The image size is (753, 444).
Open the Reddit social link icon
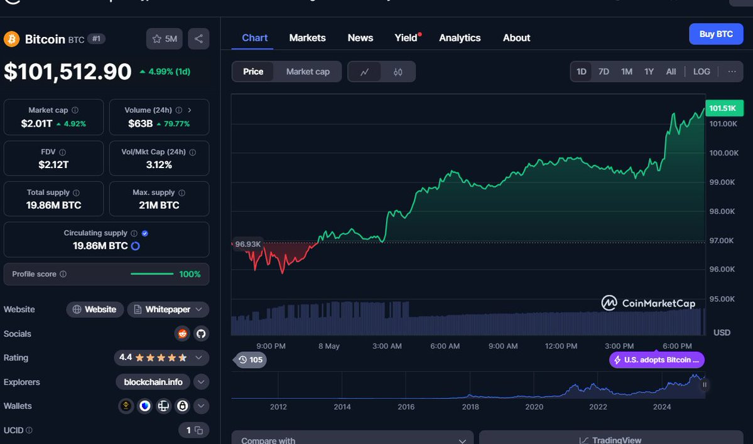[183, 334]
